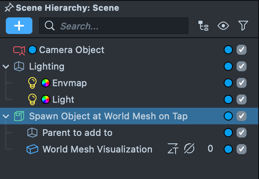This screenshot has height=179, width=259.
Task: Select the Camera Object item
Action: [x=71, y=50]
